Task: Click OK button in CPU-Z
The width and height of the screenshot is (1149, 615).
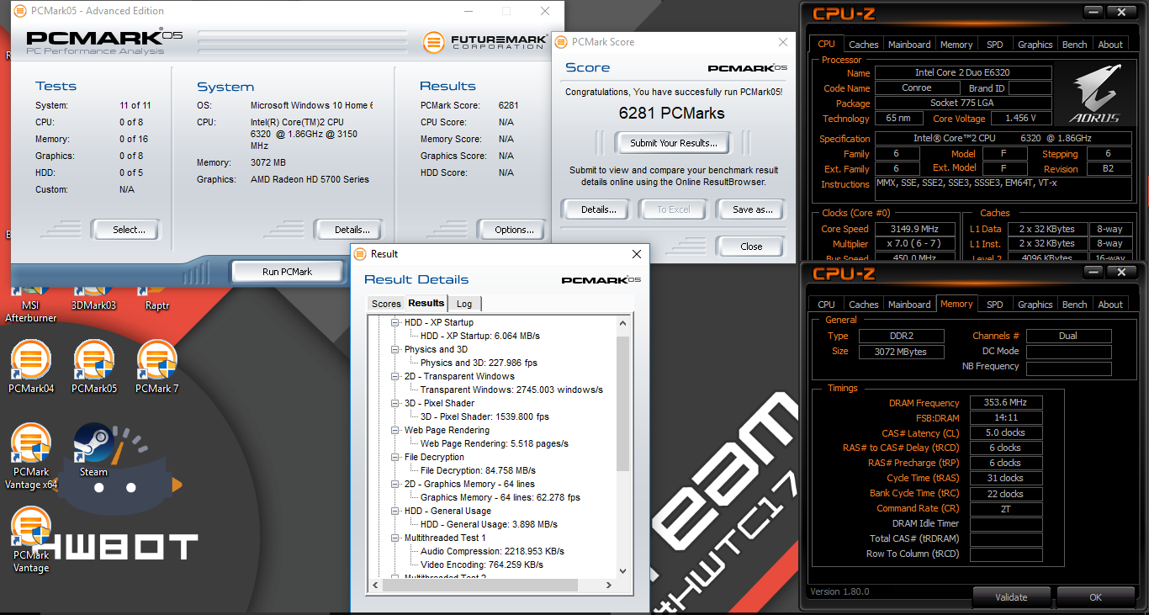Action: coord(1095,597)
